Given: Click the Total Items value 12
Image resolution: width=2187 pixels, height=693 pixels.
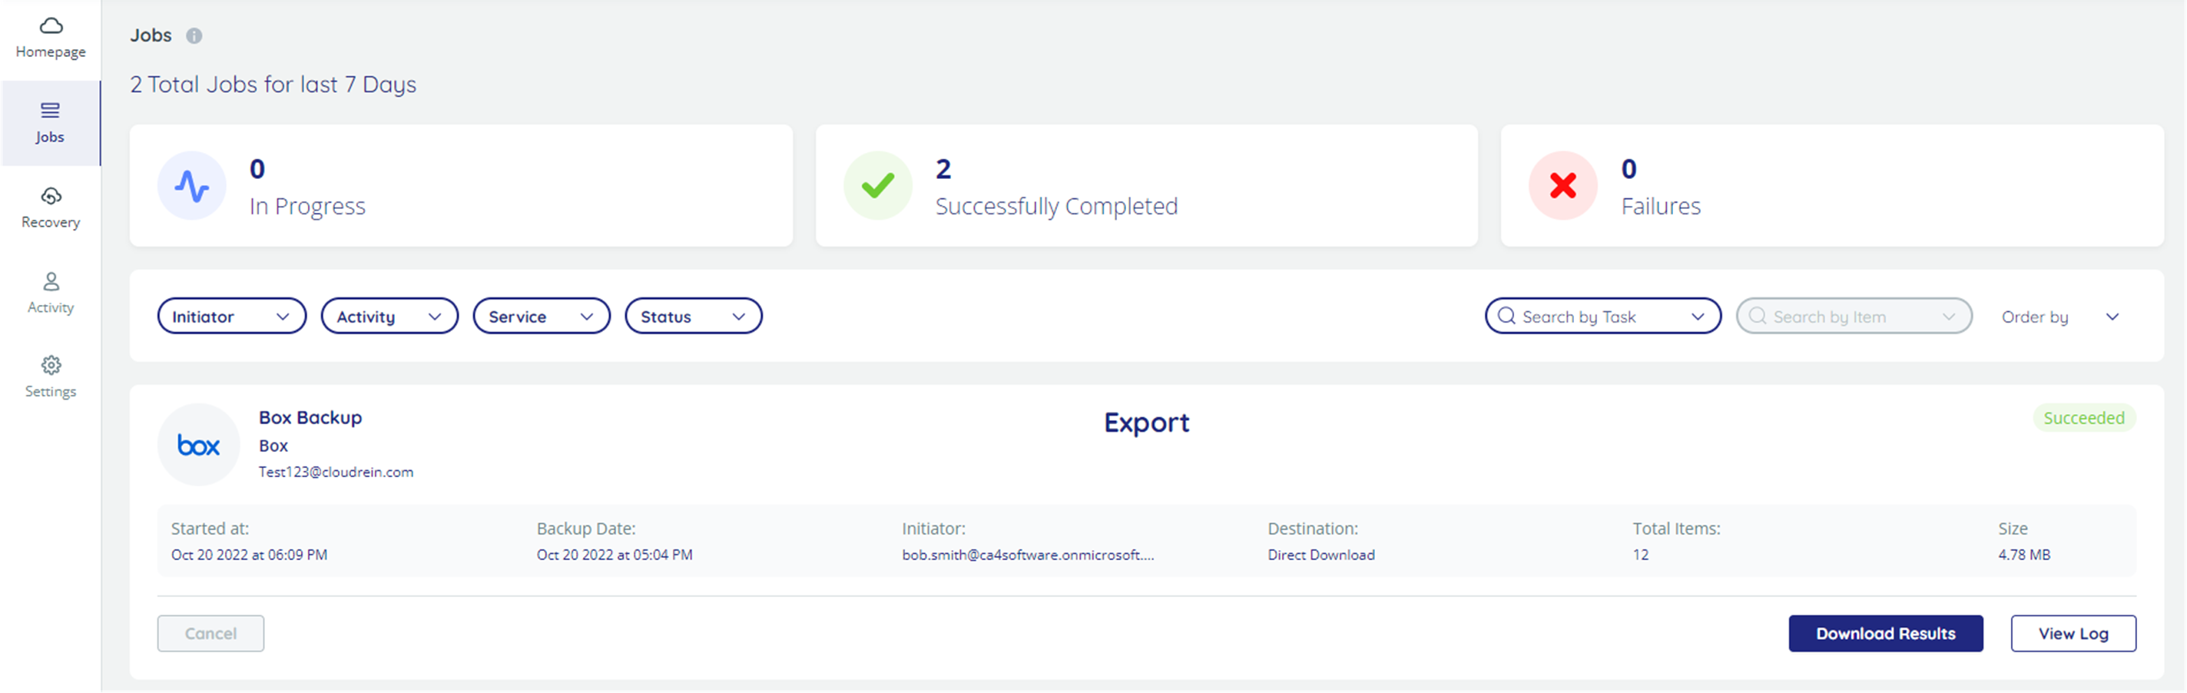Looking at the screenshot, I should click(1640, 555).
